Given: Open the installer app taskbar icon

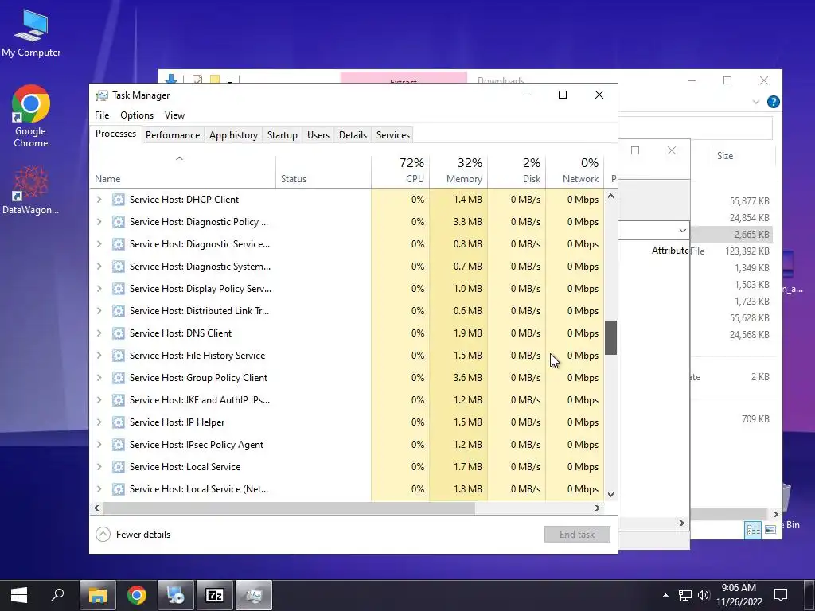Looking at the screenshot, I should tap(176, 595).
